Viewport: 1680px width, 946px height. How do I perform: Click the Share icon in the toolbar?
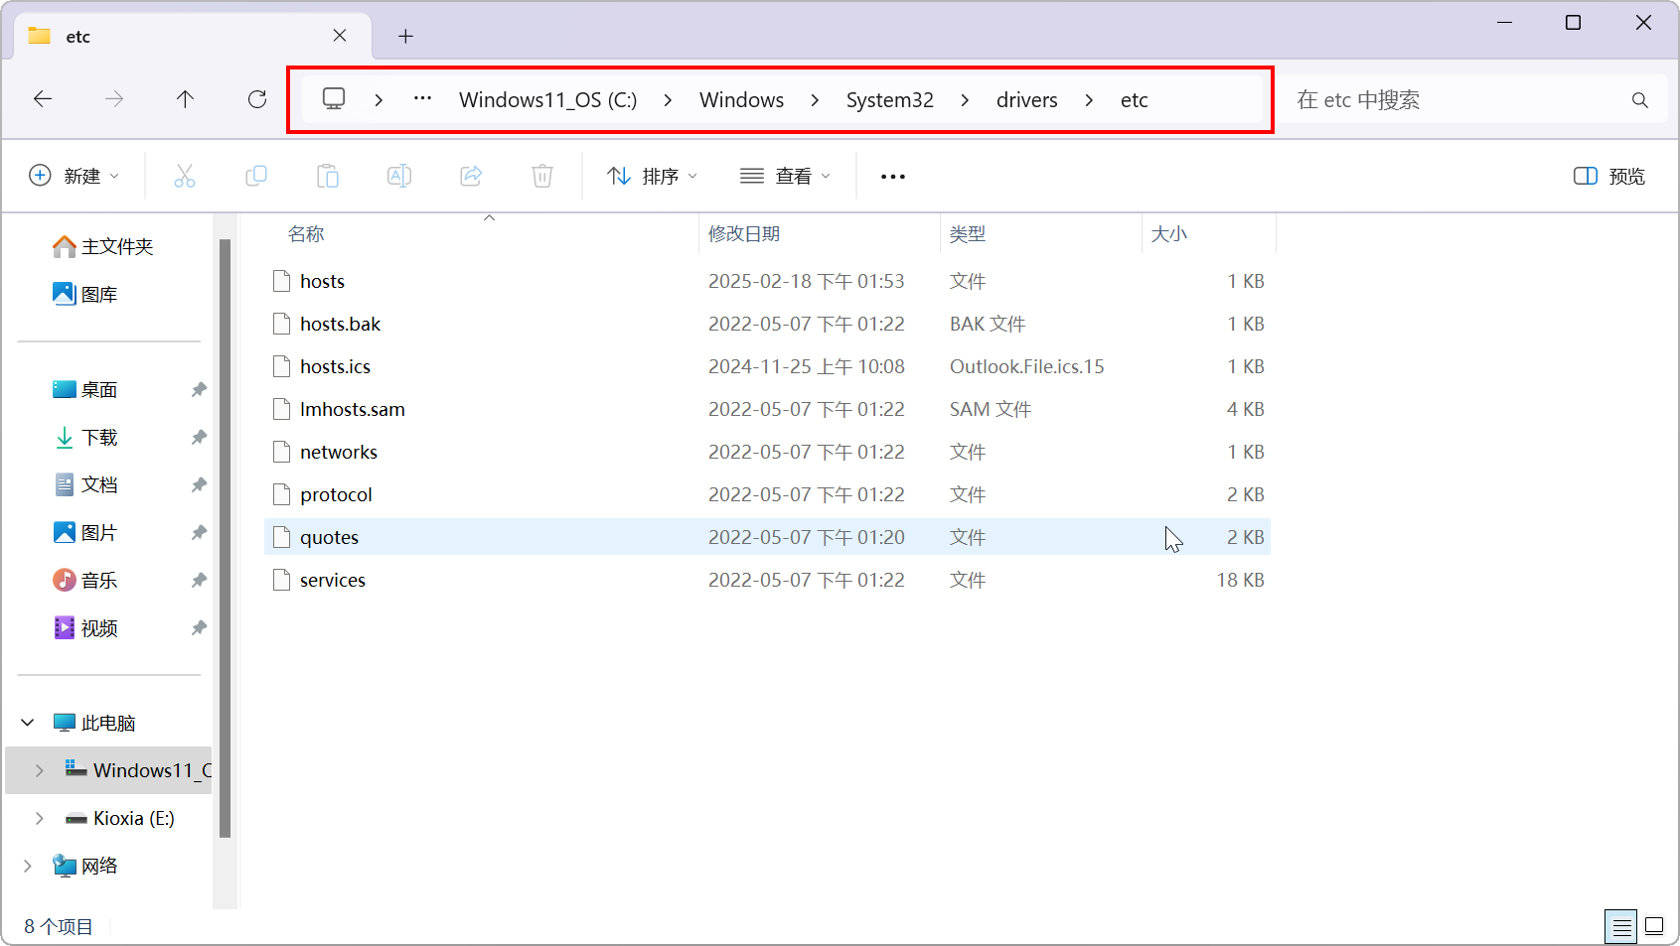pyautogui.click(x=471, y=176)
